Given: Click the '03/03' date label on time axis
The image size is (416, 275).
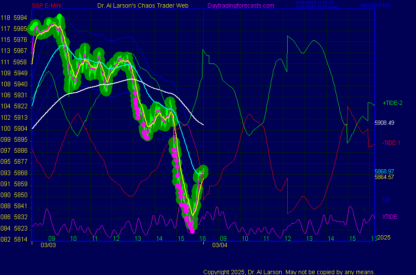Looking at the screenshot, I should tap(48, 245).
